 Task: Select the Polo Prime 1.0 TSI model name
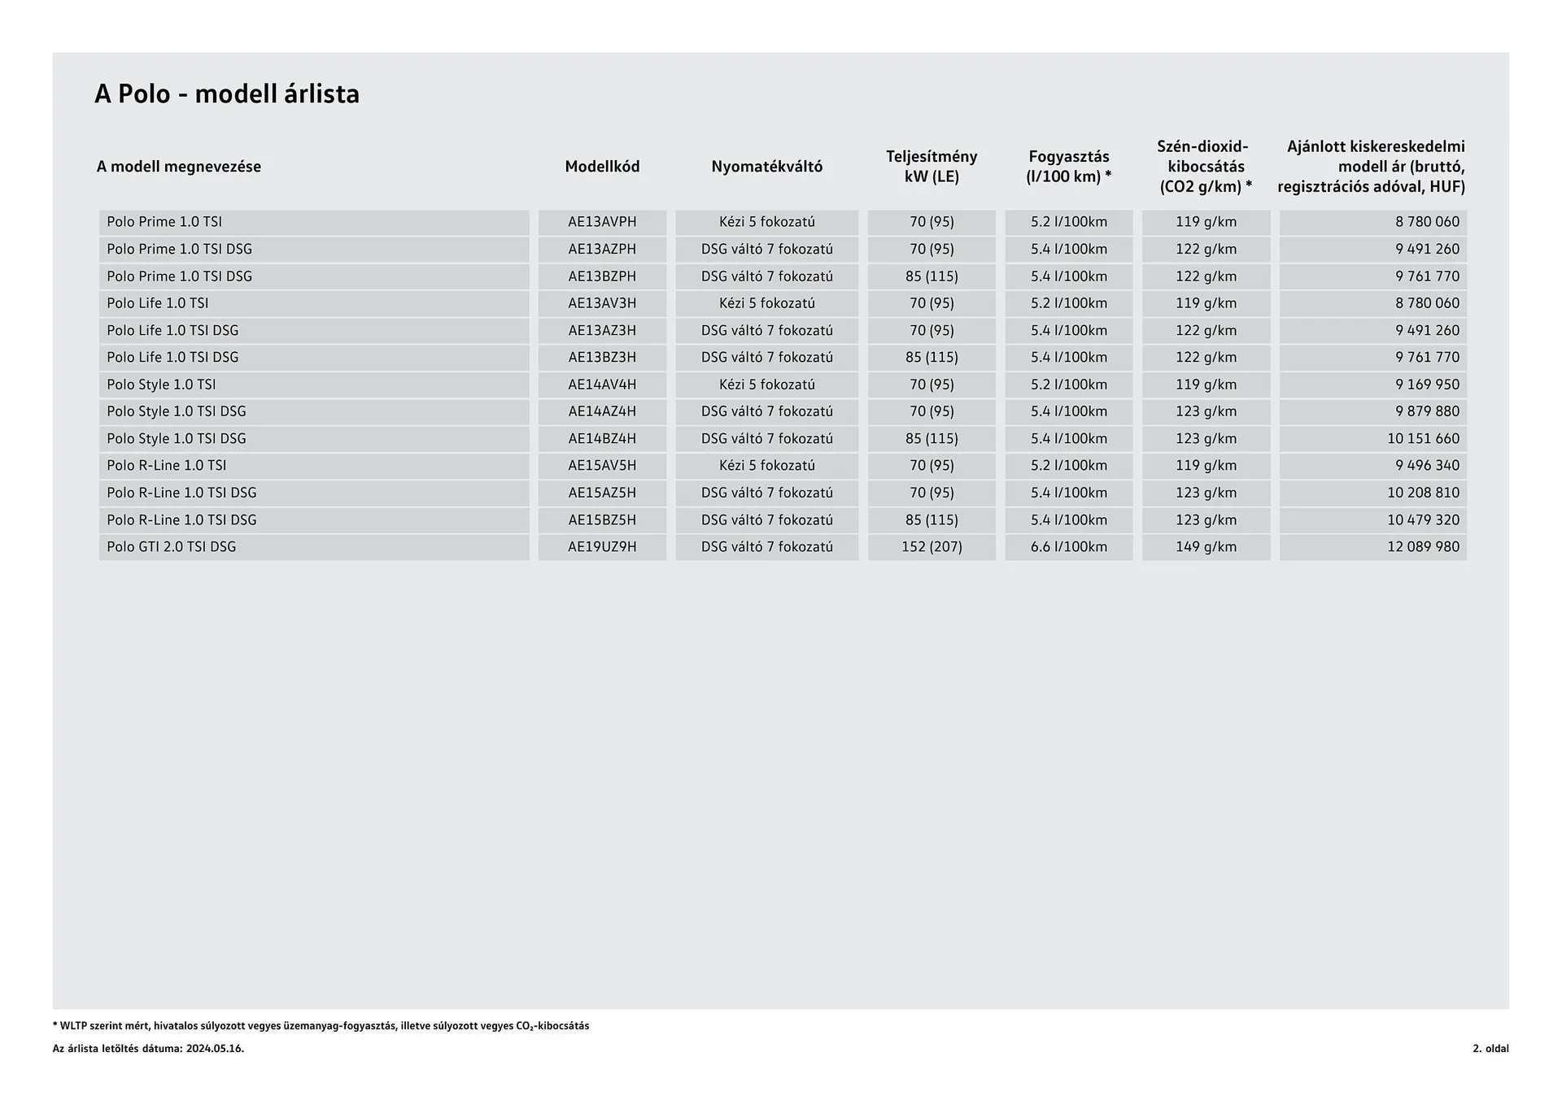pos(164,222)
